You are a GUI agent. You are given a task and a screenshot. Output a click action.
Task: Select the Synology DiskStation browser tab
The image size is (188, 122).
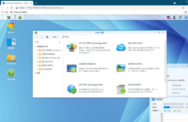coord(17,3)
